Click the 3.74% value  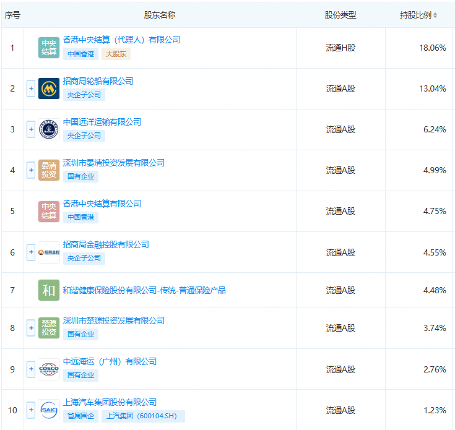coord(435,329)
